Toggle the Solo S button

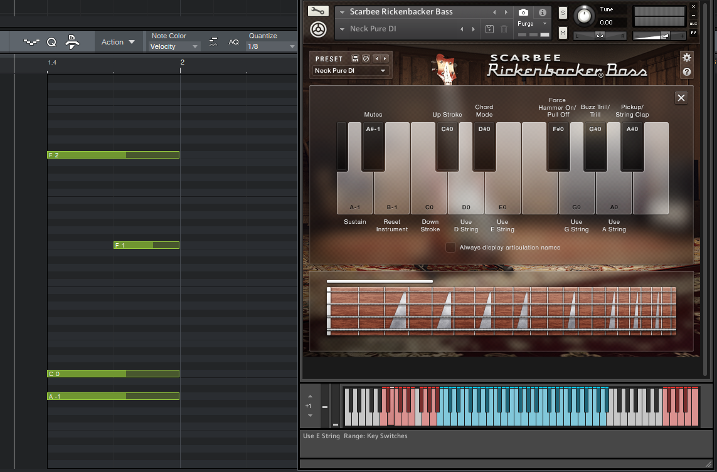[x=563, y=13]
